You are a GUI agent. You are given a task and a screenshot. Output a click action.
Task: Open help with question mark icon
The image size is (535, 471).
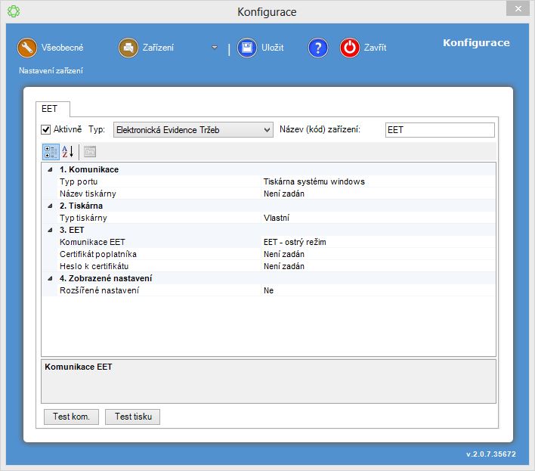pos(318,48)
